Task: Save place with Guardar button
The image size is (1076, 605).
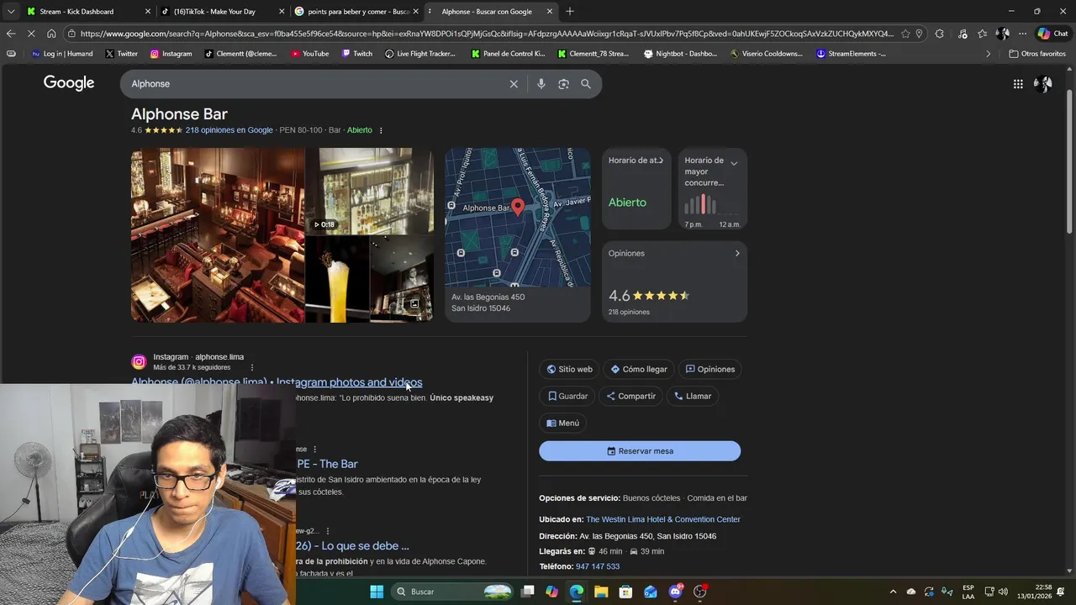Action: click(567, 396)
